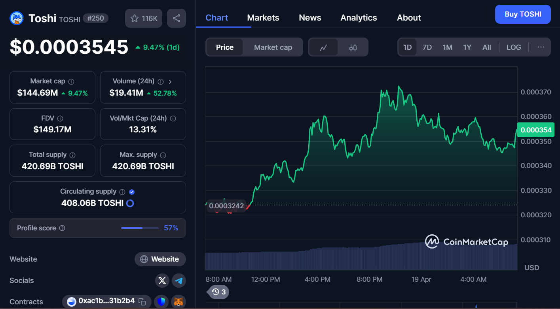Open the About tab
The image size is (560, 309).
pos(409,18)
